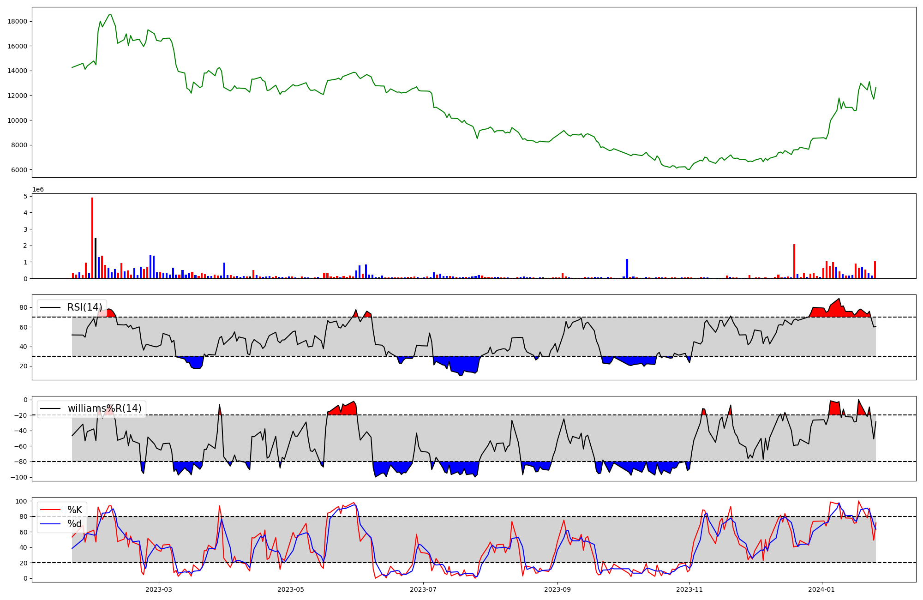Click the 3 tick on volume axis
This screenshot has width=923, height=600.
[x=25, y=229]
